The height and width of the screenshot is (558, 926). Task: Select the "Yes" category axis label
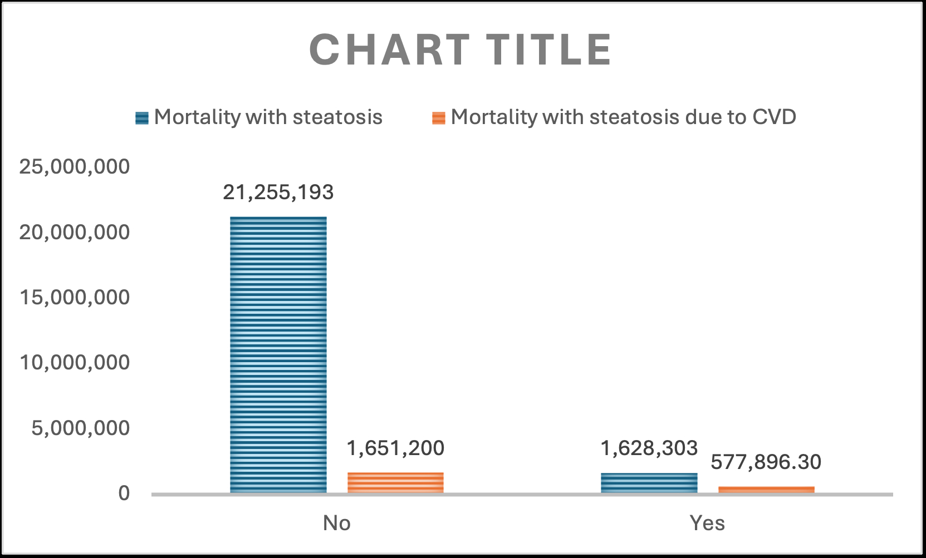coord(707,524)
